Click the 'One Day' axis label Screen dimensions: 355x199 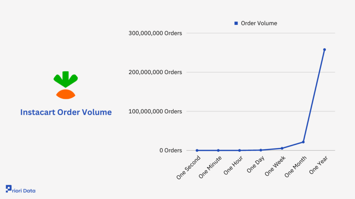point(256,165)
